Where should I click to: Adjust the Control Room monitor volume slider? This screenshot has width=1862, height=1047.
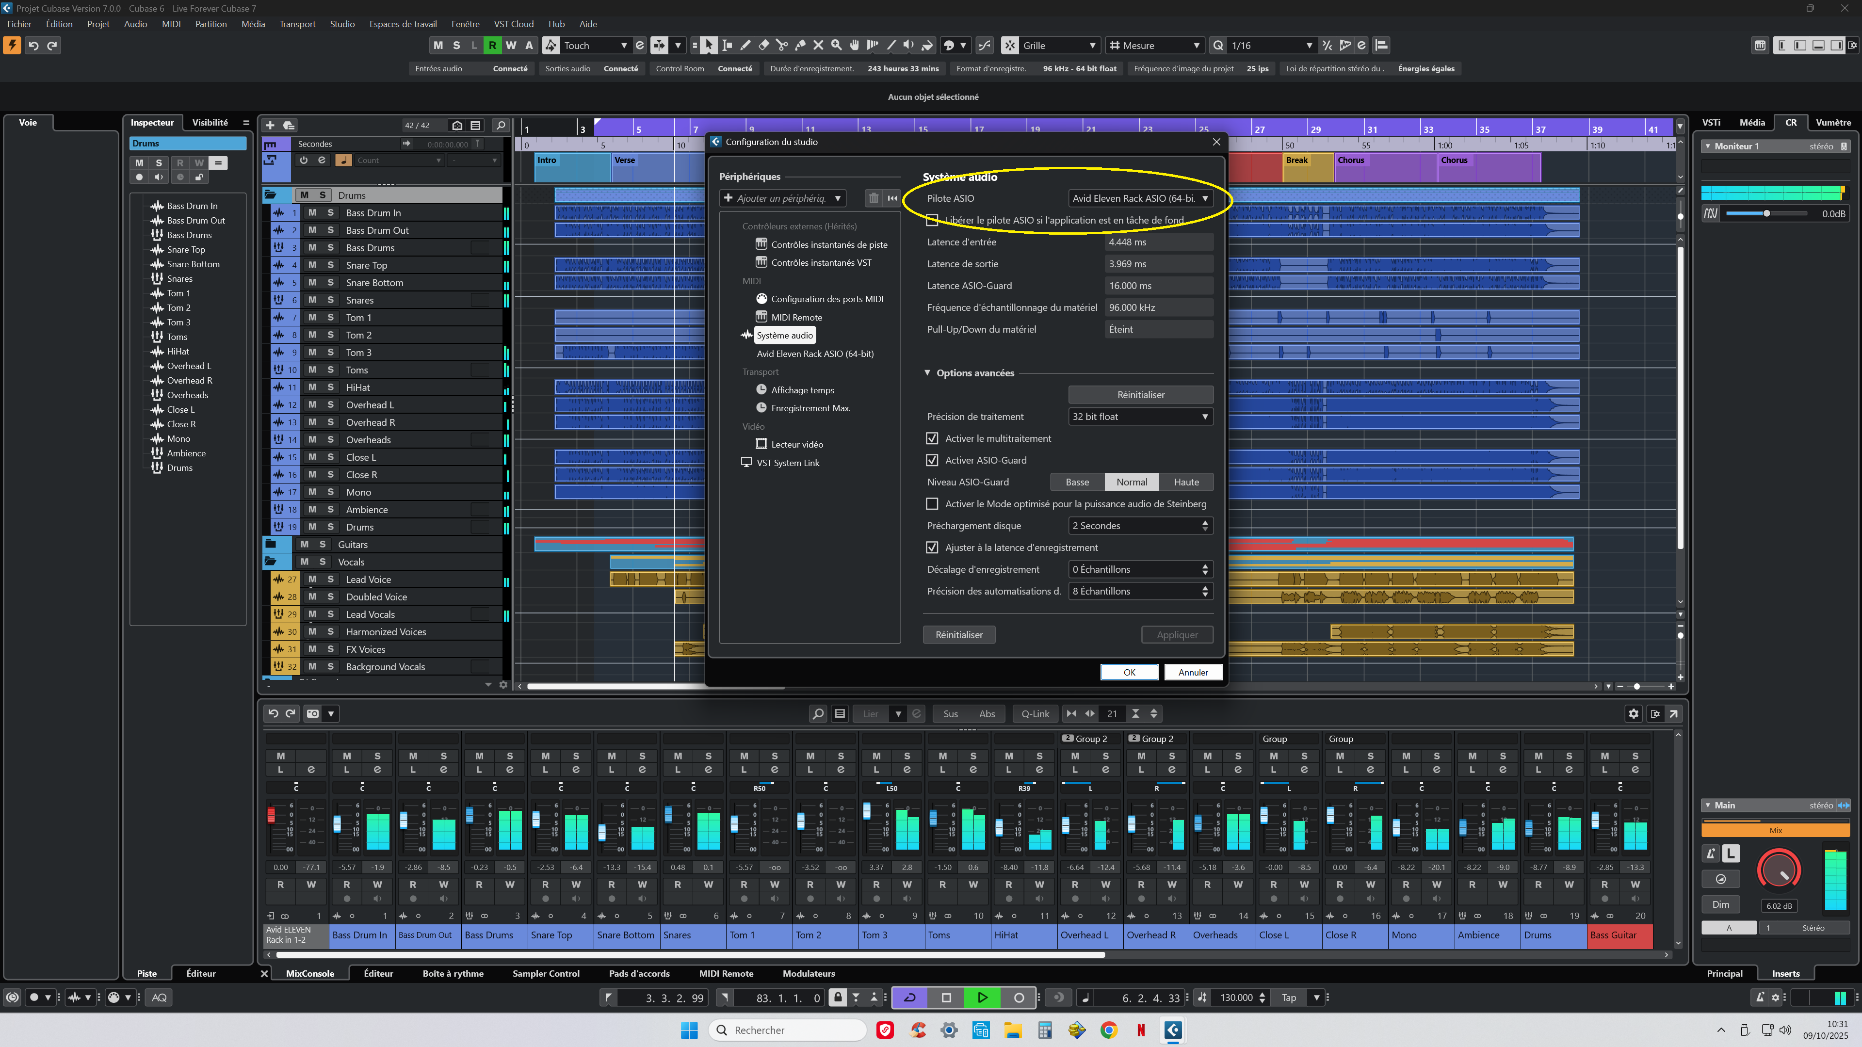[x=1766, y=214]
